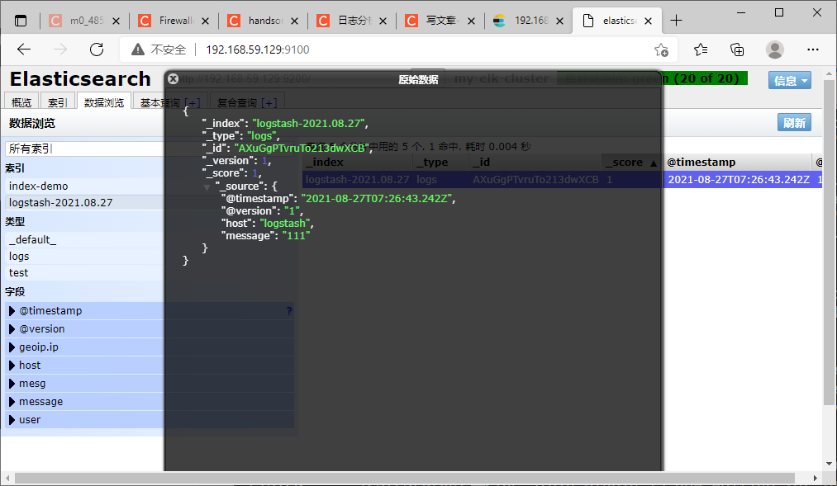Open browser settings and more menu
The height and width of the screenshot is (486, 837).
pyautogui.click(x=812, y=50)
